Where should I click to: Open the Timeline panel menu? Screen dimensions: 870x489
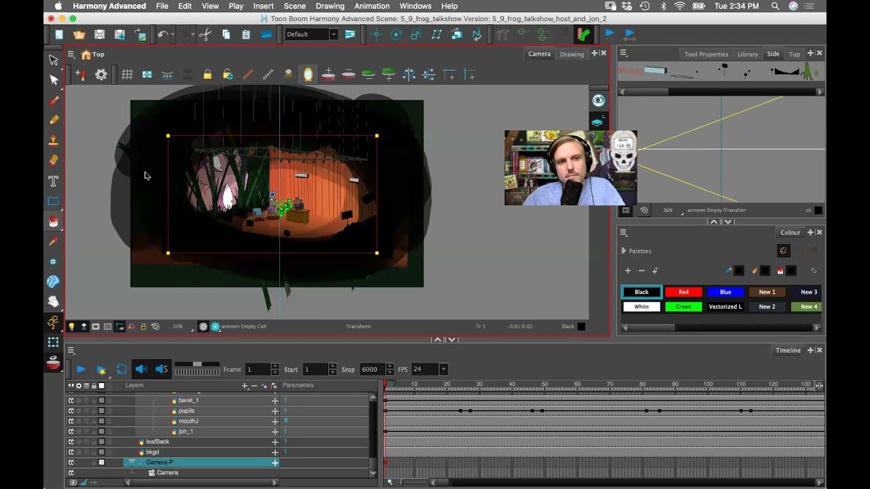[70, 350]
